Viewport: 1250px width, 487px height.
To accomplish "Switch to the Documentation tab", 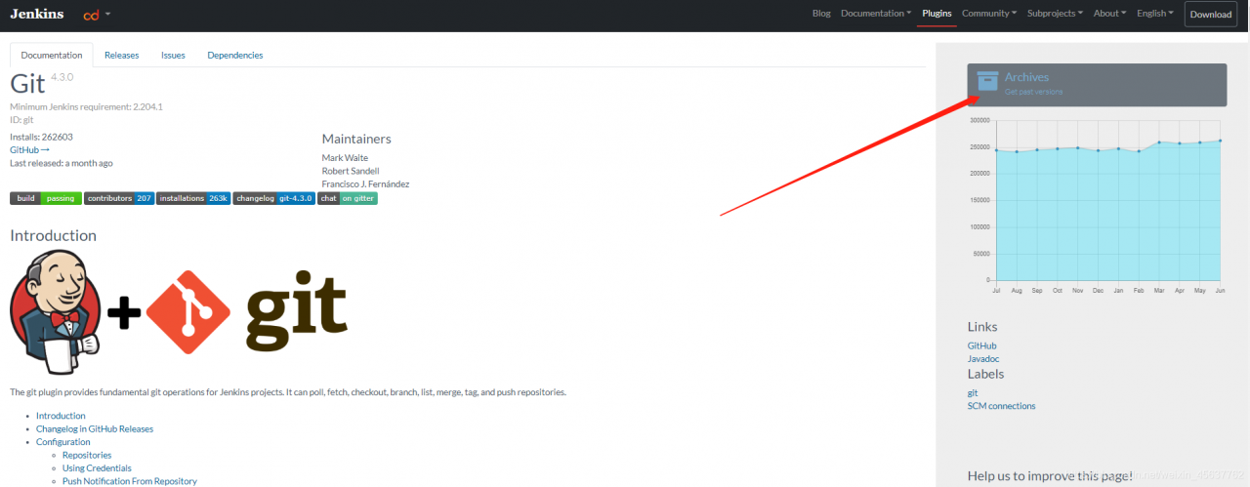I will pyautogui.click(x=52, y=56).
